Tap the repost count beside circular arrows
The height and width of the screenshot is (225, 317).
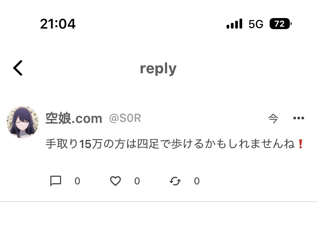(197, 181)
